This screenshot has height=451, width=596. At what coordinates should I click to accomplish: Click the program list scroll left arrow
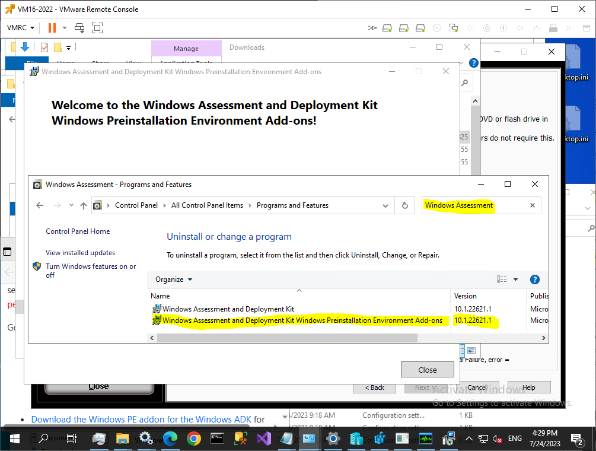(x=152, y=338)
